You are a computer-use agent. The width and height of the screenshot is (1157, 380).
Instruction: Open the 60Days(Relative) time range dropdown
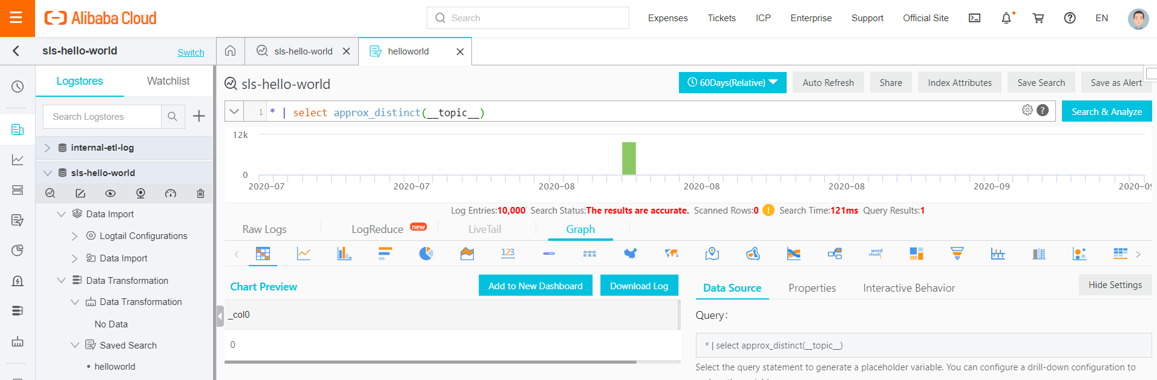(x=732, y=83)
